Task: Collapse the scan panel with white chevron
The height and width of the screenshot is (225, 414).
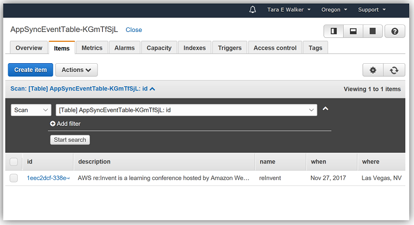Action: point(325,109)
